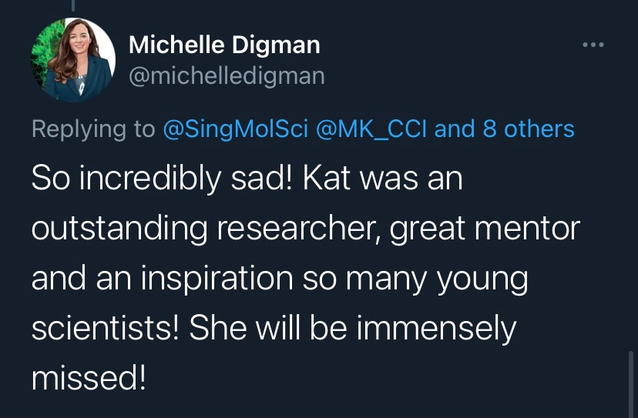The height and width of the screenshot is (418, 638).
Task: Tap the thread connector line above the avatar
Action: [73, 6]
